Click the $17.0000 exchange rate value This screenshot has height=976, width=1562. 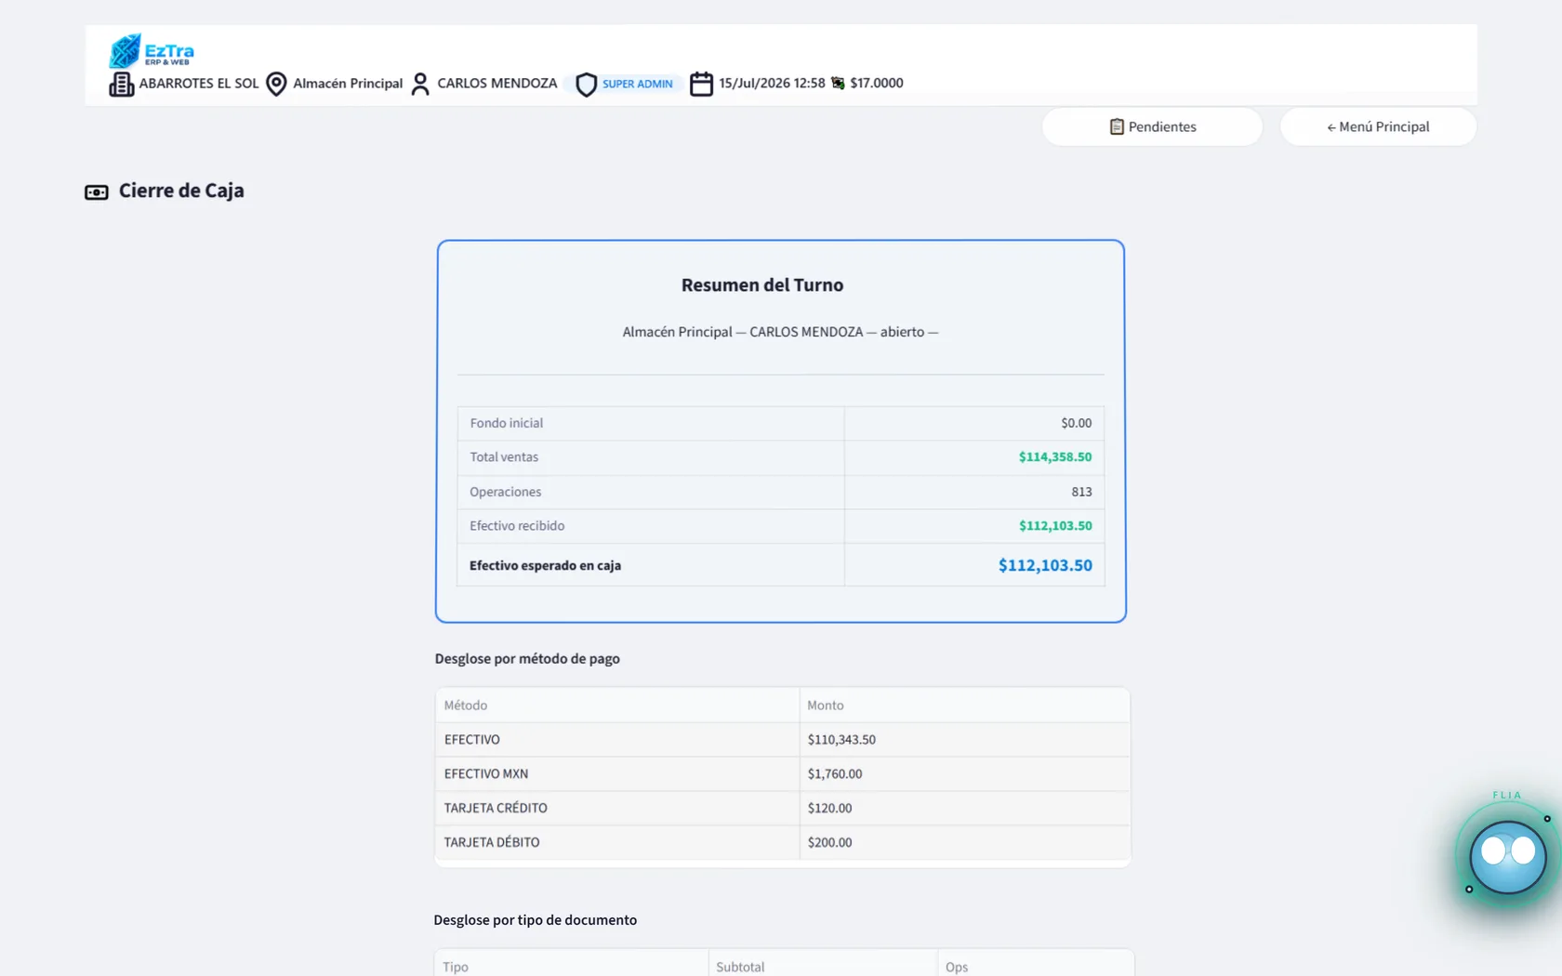point(877,83)
